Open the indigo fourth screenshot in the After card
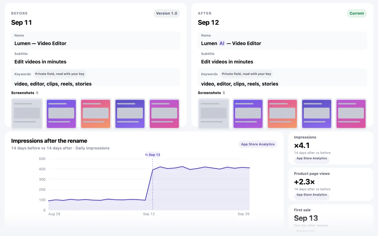 317,114
